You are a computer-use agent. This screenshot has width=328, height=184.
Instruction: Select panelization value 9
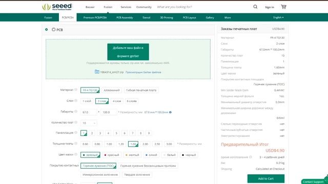point(149,133)
